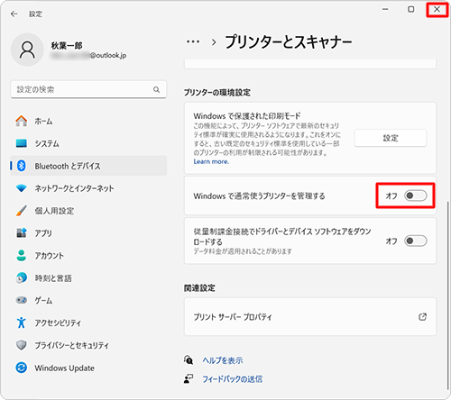Click the ホーム house icon
Screen dimensions: 451x400
pyautogui.click(x=22, y=121)
